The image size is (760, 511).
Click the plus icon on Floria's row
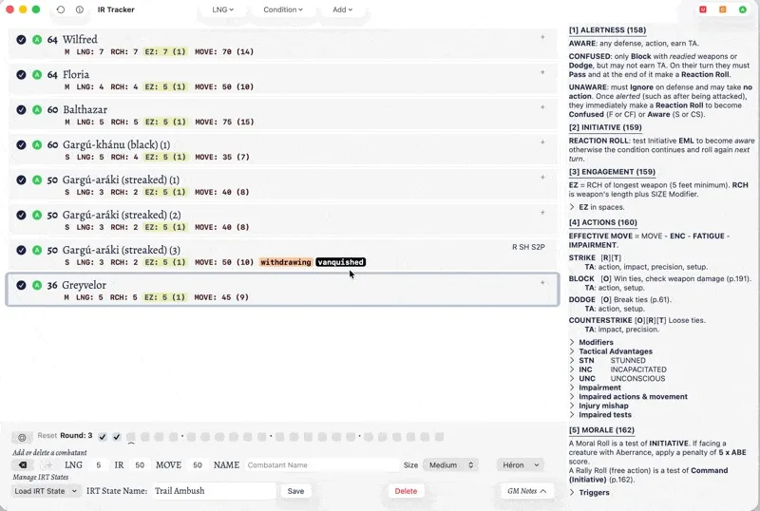[542, 72]
